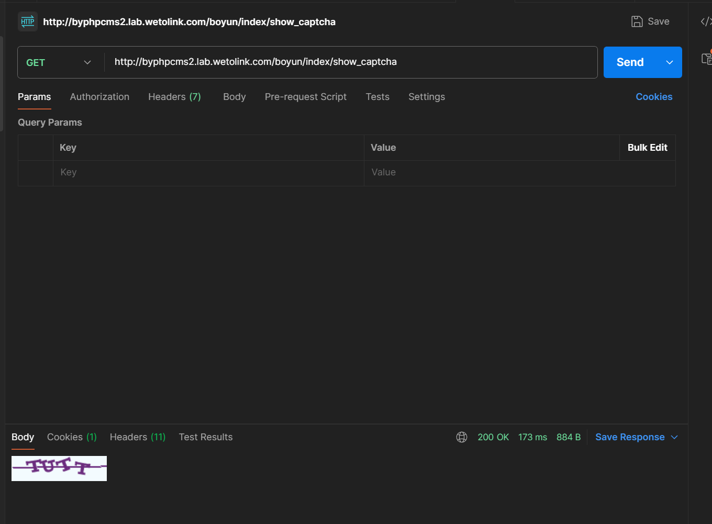Show the Test Results tab
This screenshot has height=524, width=712.
(206, 437)
